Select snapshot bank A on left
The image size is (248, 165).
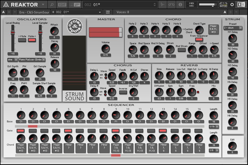tap(3, 12)
